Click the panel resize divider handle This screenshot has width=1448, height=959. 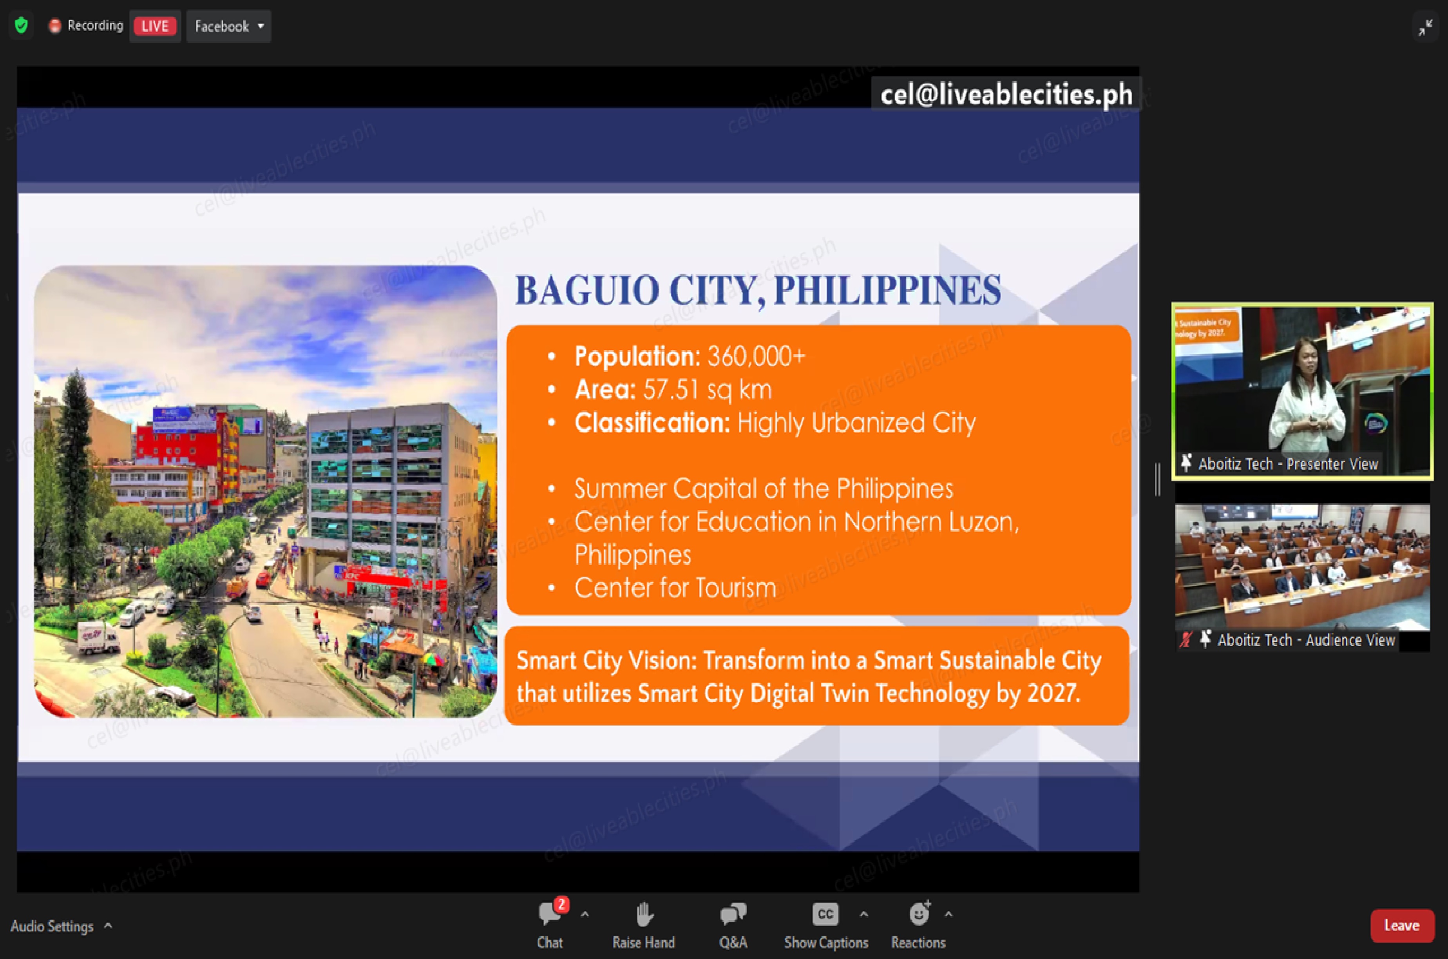click(x=1158, y=479)
